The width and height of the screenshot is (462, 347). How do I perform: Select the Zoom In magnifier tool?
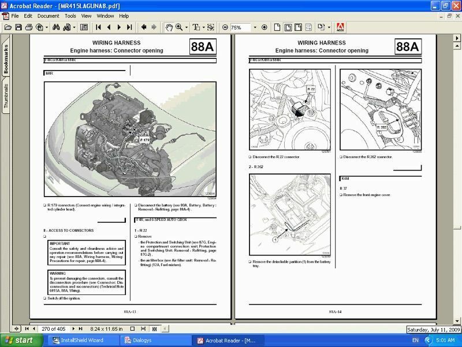(179, 27)
